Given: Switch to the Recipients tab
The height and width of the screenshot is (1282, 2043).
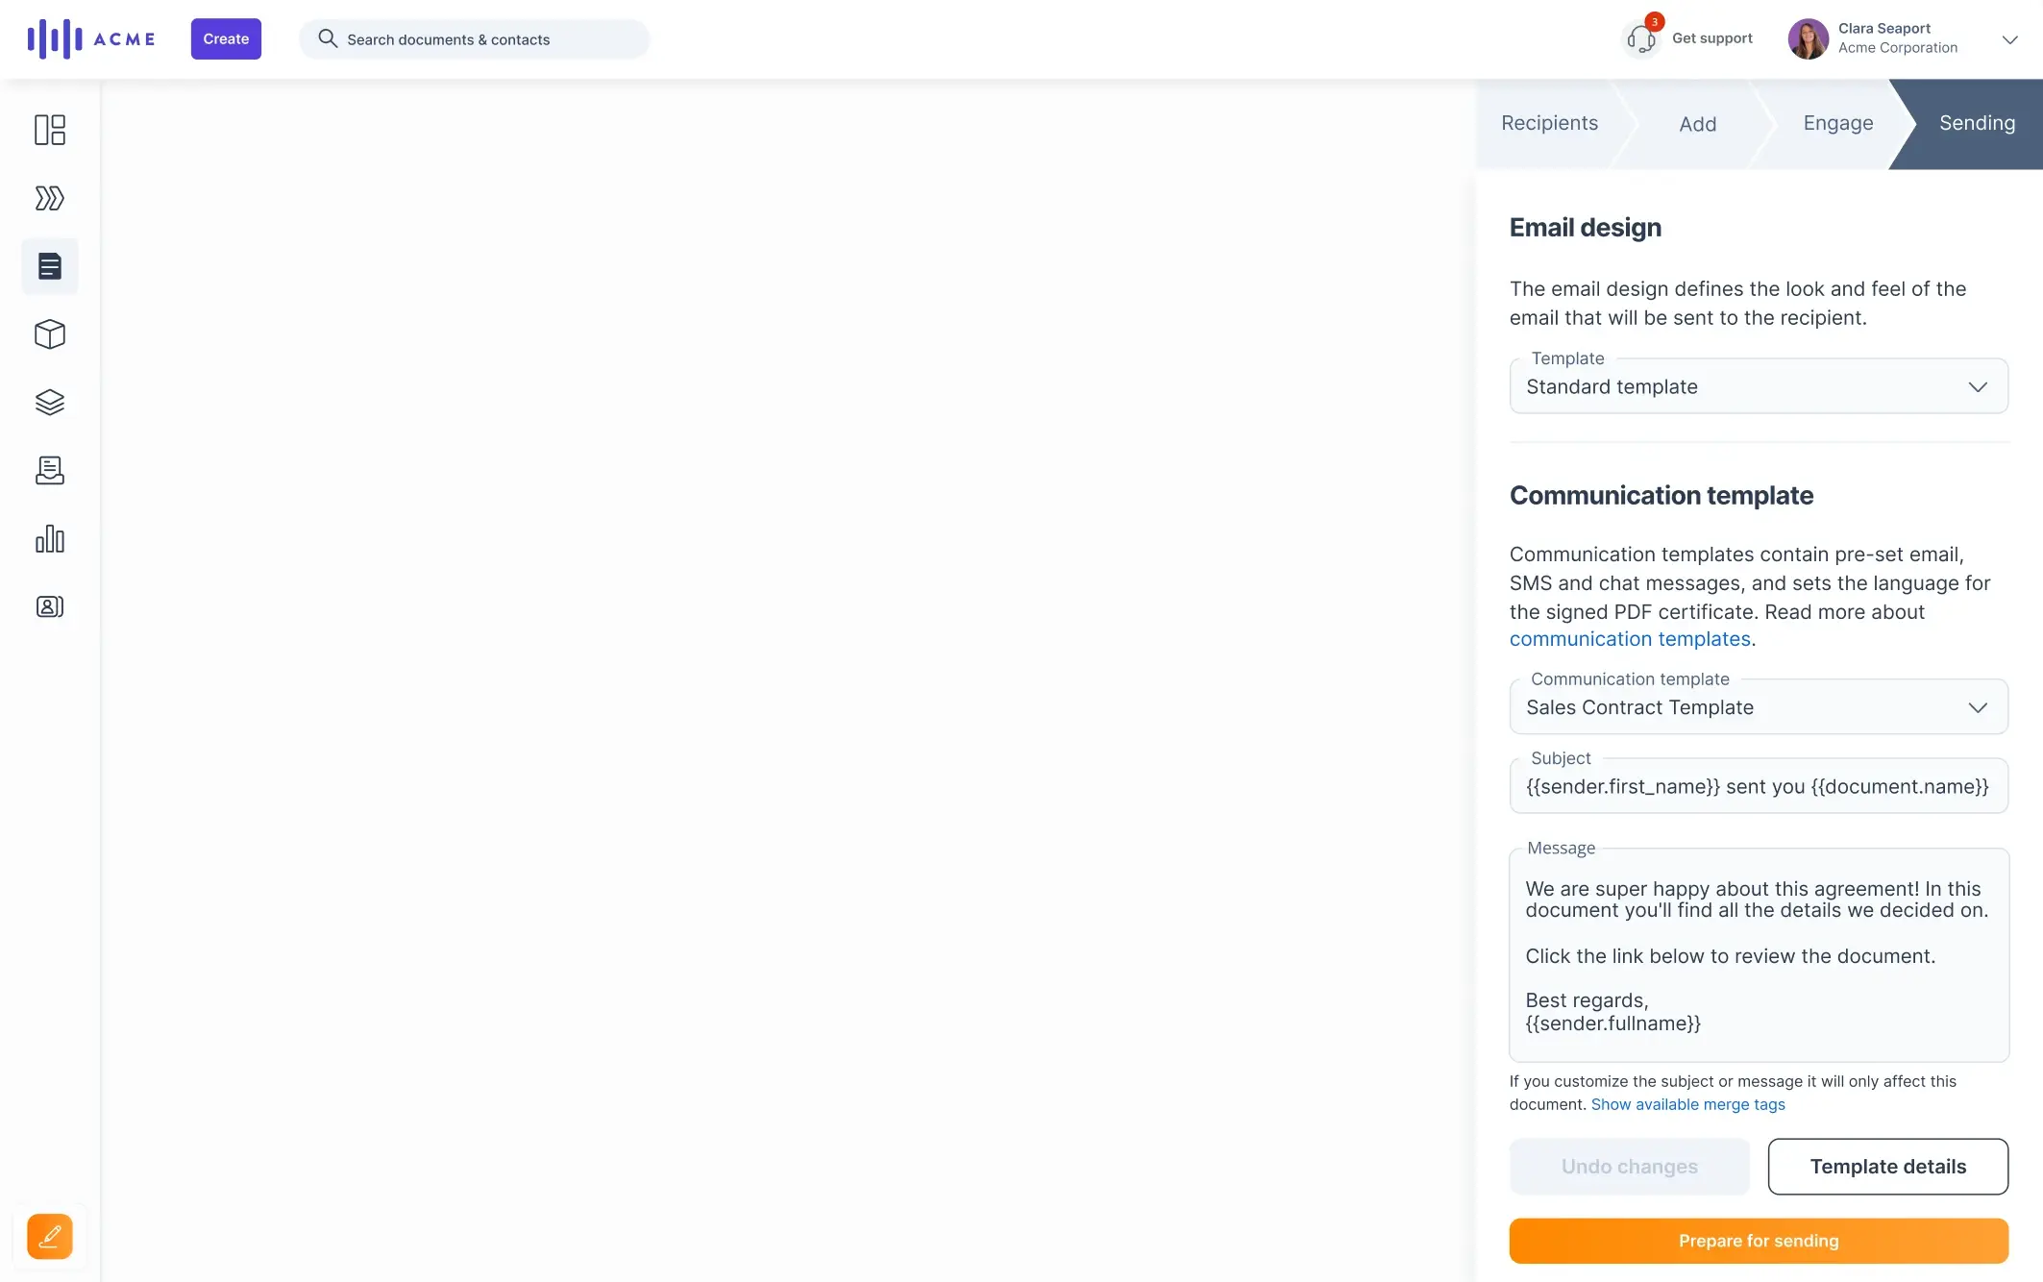Looking at the screenshot, I should (x=1548, y=124).
